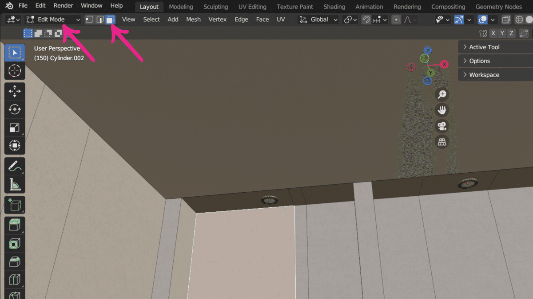
Task: Select the Inset Faces tool
Action: click(15, 243)
